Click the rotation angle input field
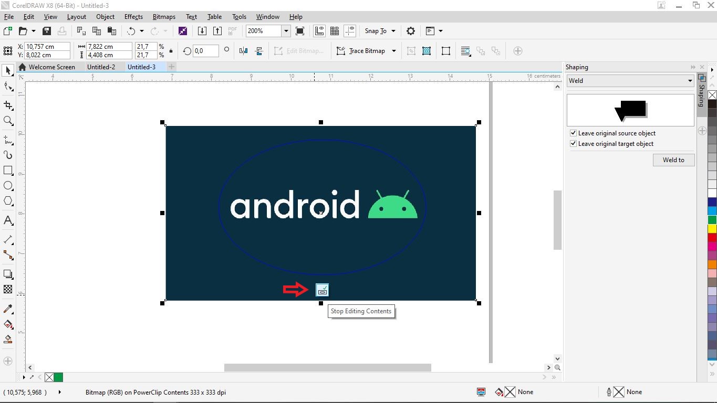This screenshot has height=403, width=717. pos(205,51)
